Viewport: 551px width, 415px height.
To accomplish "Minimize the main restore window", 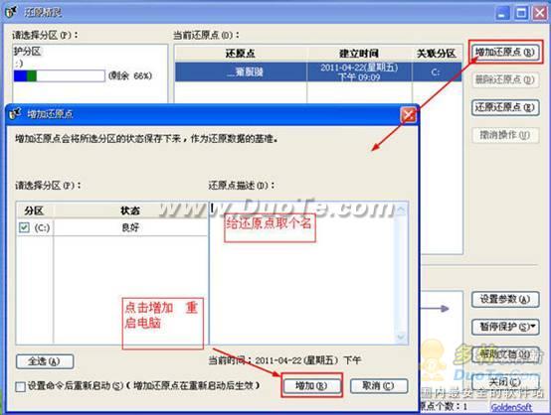I will pyautogui.click(x=502, y=13).
